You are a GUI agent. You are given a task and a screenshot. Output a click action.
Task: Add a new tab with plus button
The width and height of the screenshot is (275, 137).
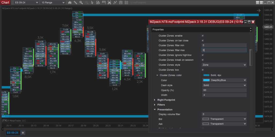(x=23, y=133)
